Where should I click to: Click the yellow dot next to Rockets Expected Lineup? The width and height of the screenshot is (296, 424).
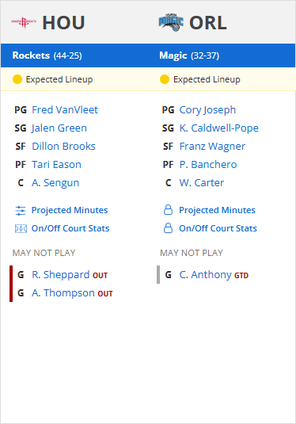(17, 79)
